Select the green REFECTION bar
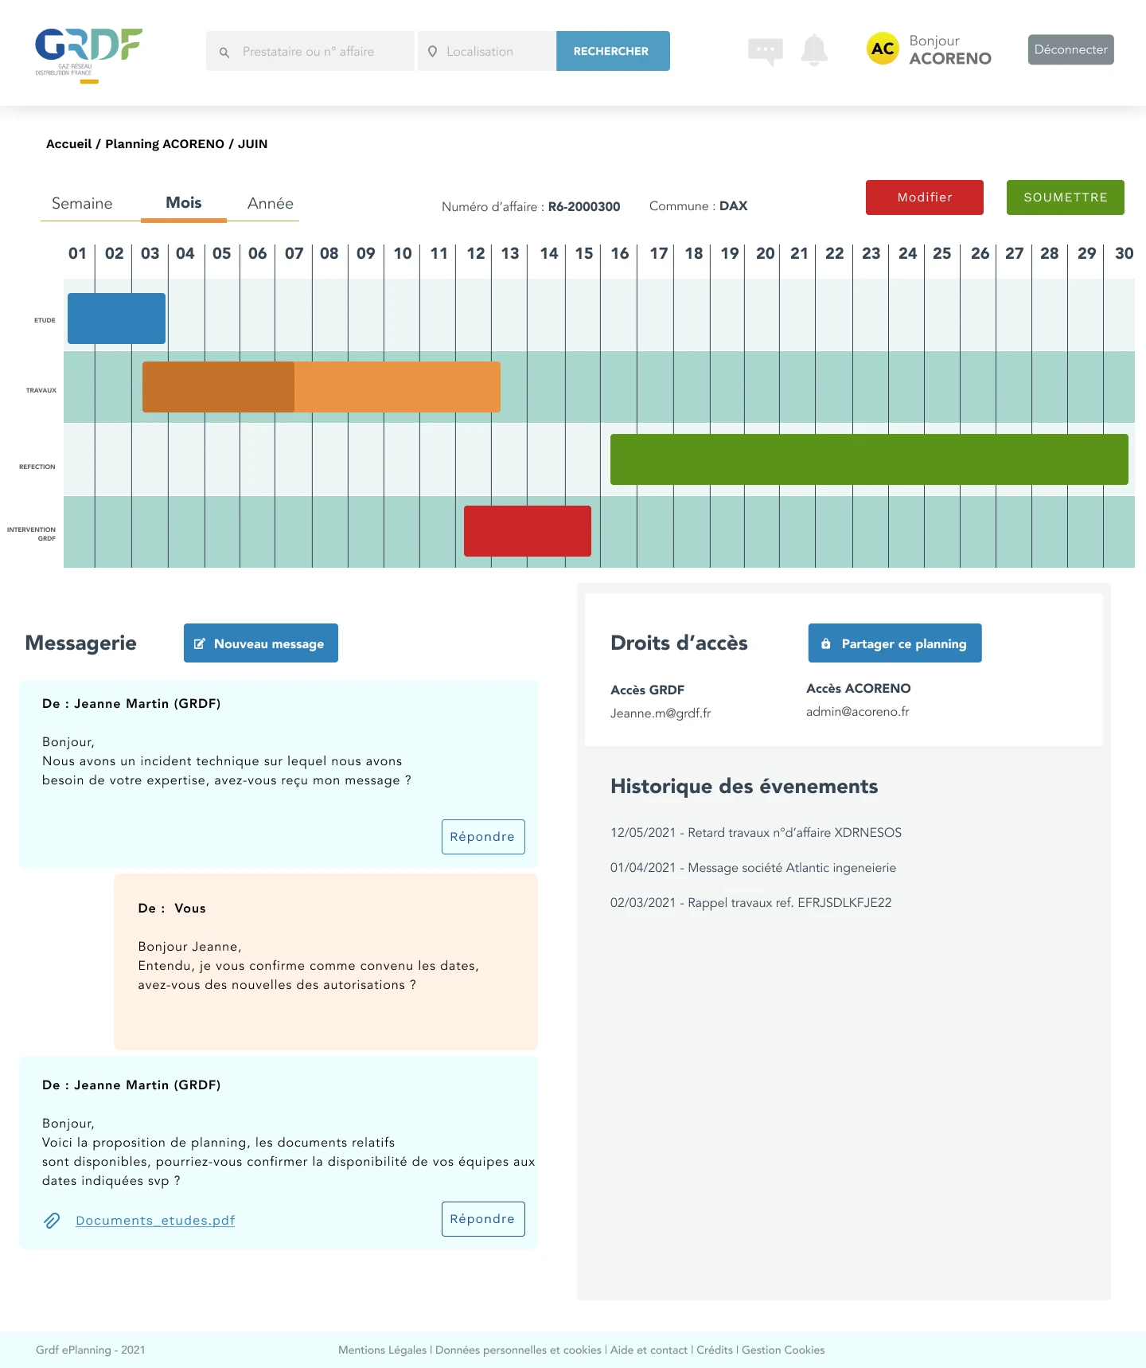The width and height of the screenshot is (1146, 1368). click(x=869, y=459)
